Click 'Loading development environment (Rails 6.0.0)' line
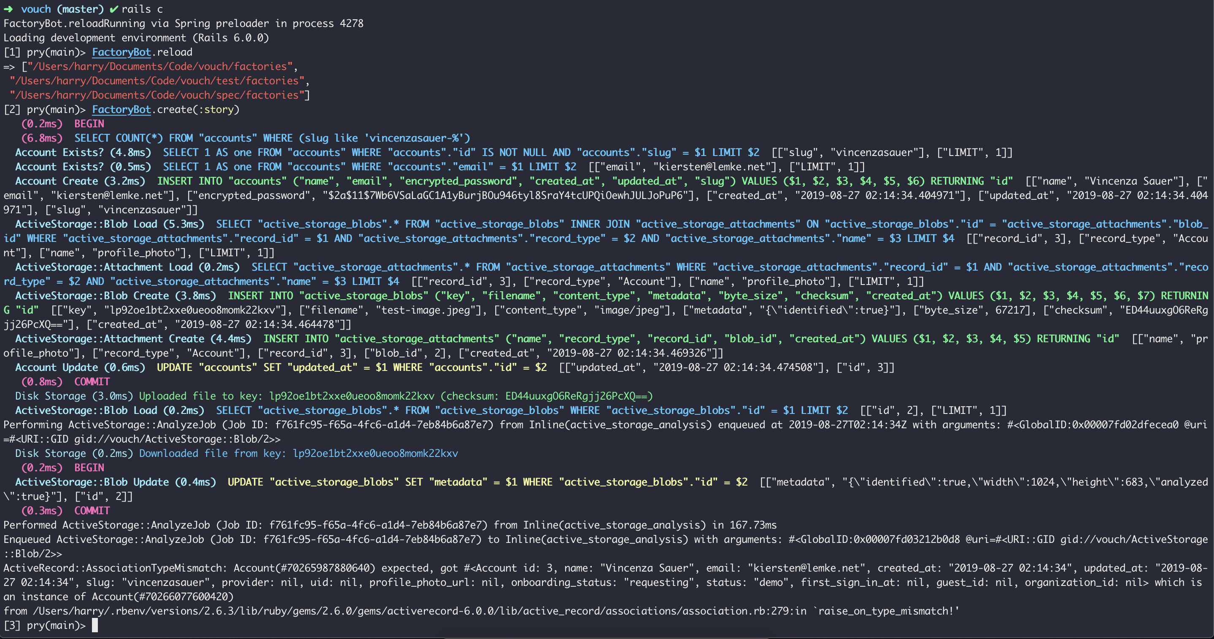The height and width of the screenshot is (639, 1214). [x=136, y=38]
